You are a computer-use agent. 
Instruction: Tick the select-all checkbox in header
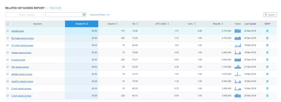pyautogui.click(x=8, y=24)
